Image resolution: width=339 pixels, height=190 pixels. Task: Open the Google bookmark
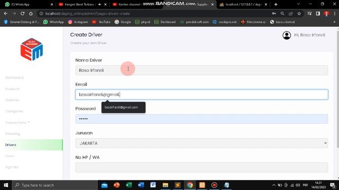click(x=123, y=22)
